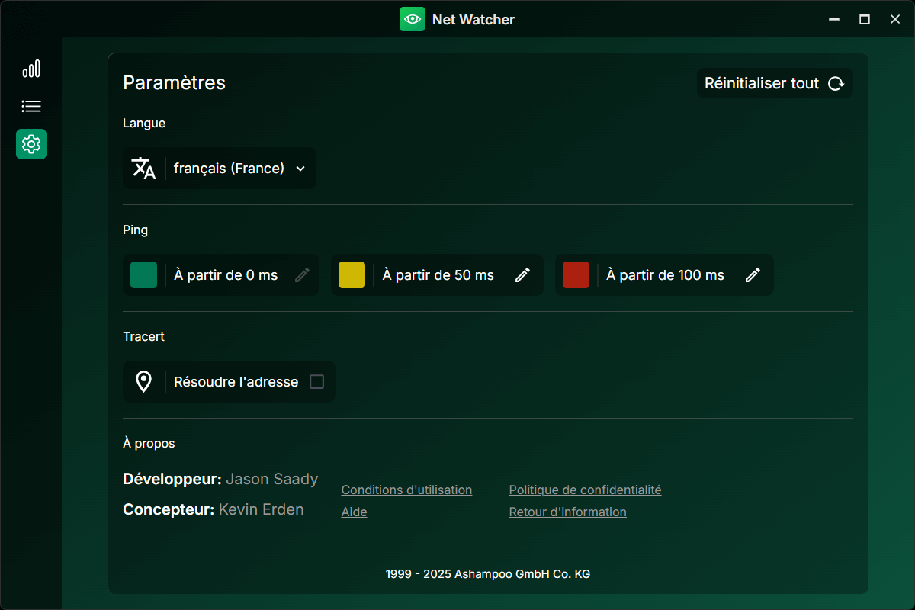Enable the Résoudre l'adresse checkbox

(316, 382)
